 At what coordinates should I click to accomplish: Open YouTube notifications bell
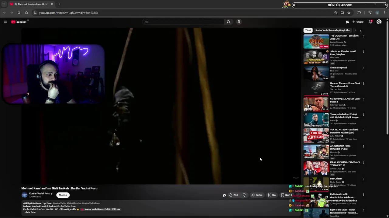[x=370, y=22]
